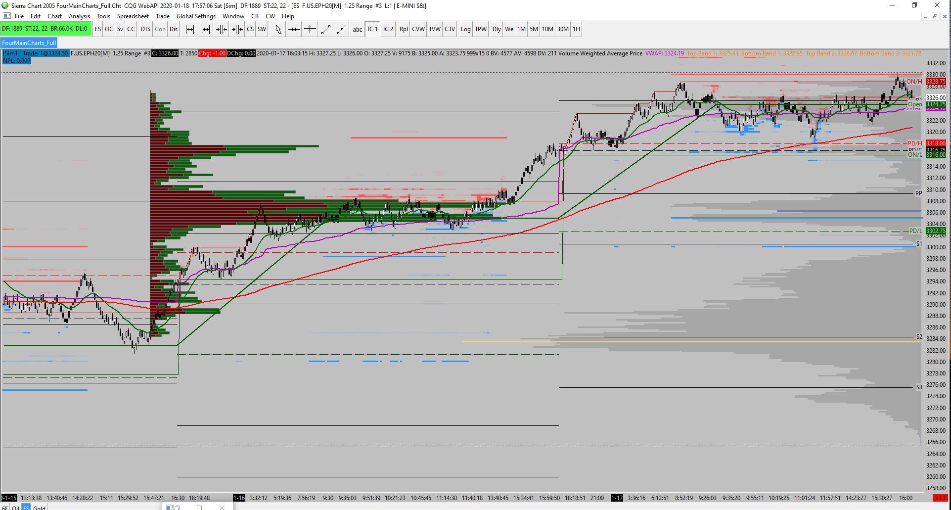Click the Log toolbar button

466,29
